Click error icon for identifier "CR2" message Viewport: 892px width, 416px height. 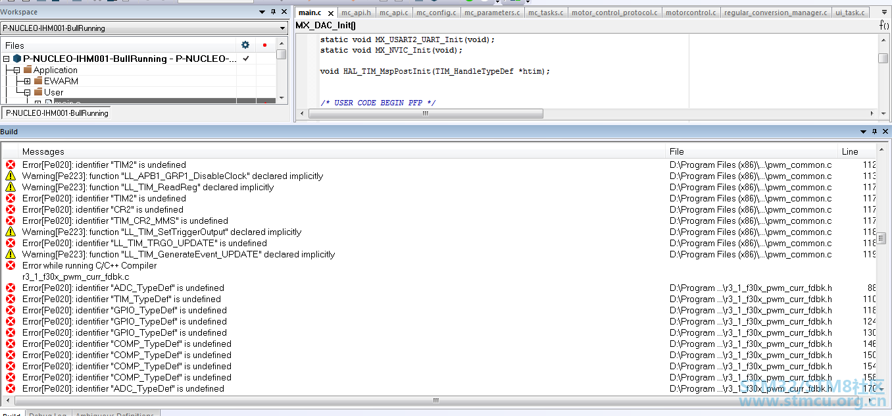pyautogui.click(x=11, y=209)
